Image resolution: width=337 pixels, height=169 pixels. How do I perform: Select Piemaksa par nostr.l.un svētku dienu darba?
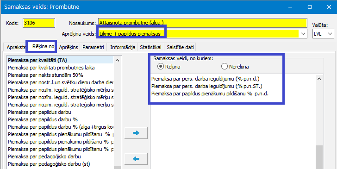(x=60, y=82)
